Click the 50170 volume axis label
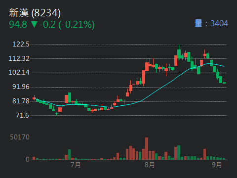The image size is (237, 178). point(20,137)
